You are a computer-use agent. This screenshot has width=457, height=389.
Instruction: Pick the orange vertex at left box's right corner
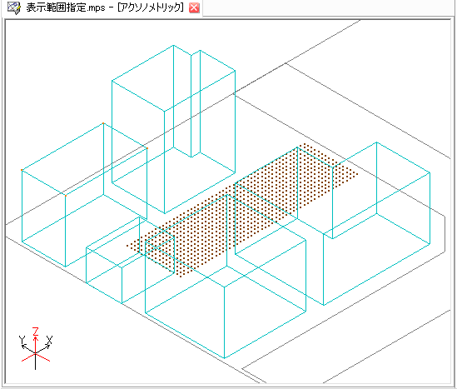pyautogui.click(x=147, y=148)
